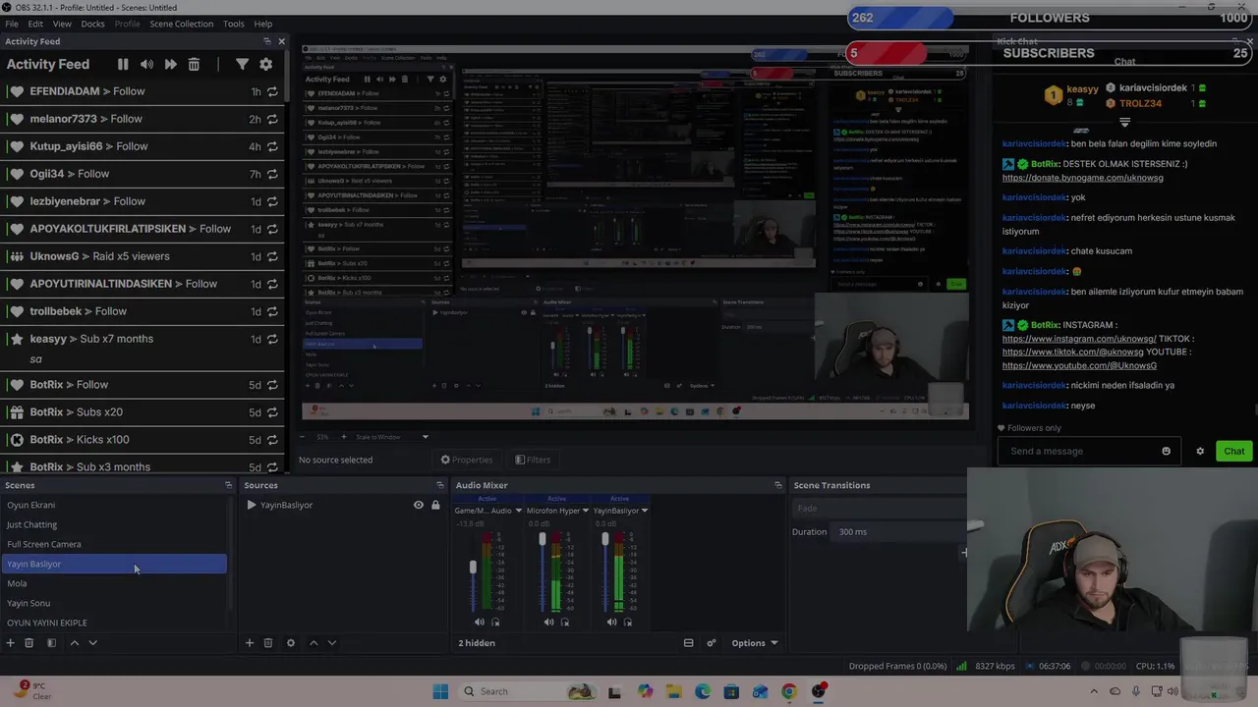
Task: Mute Activity Feed alert sounds
Action: pyautogui.click(x=146, y=64)
